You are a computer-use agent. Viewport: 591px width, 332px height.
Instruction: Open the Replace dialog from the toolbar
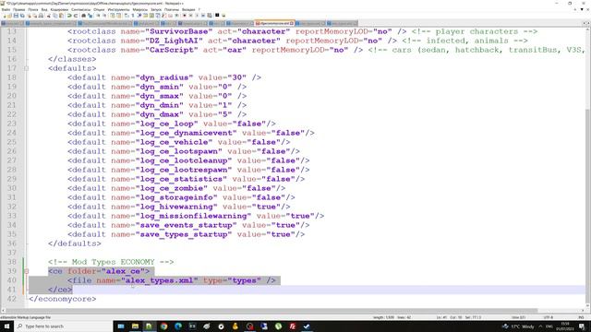coord(90,16)
